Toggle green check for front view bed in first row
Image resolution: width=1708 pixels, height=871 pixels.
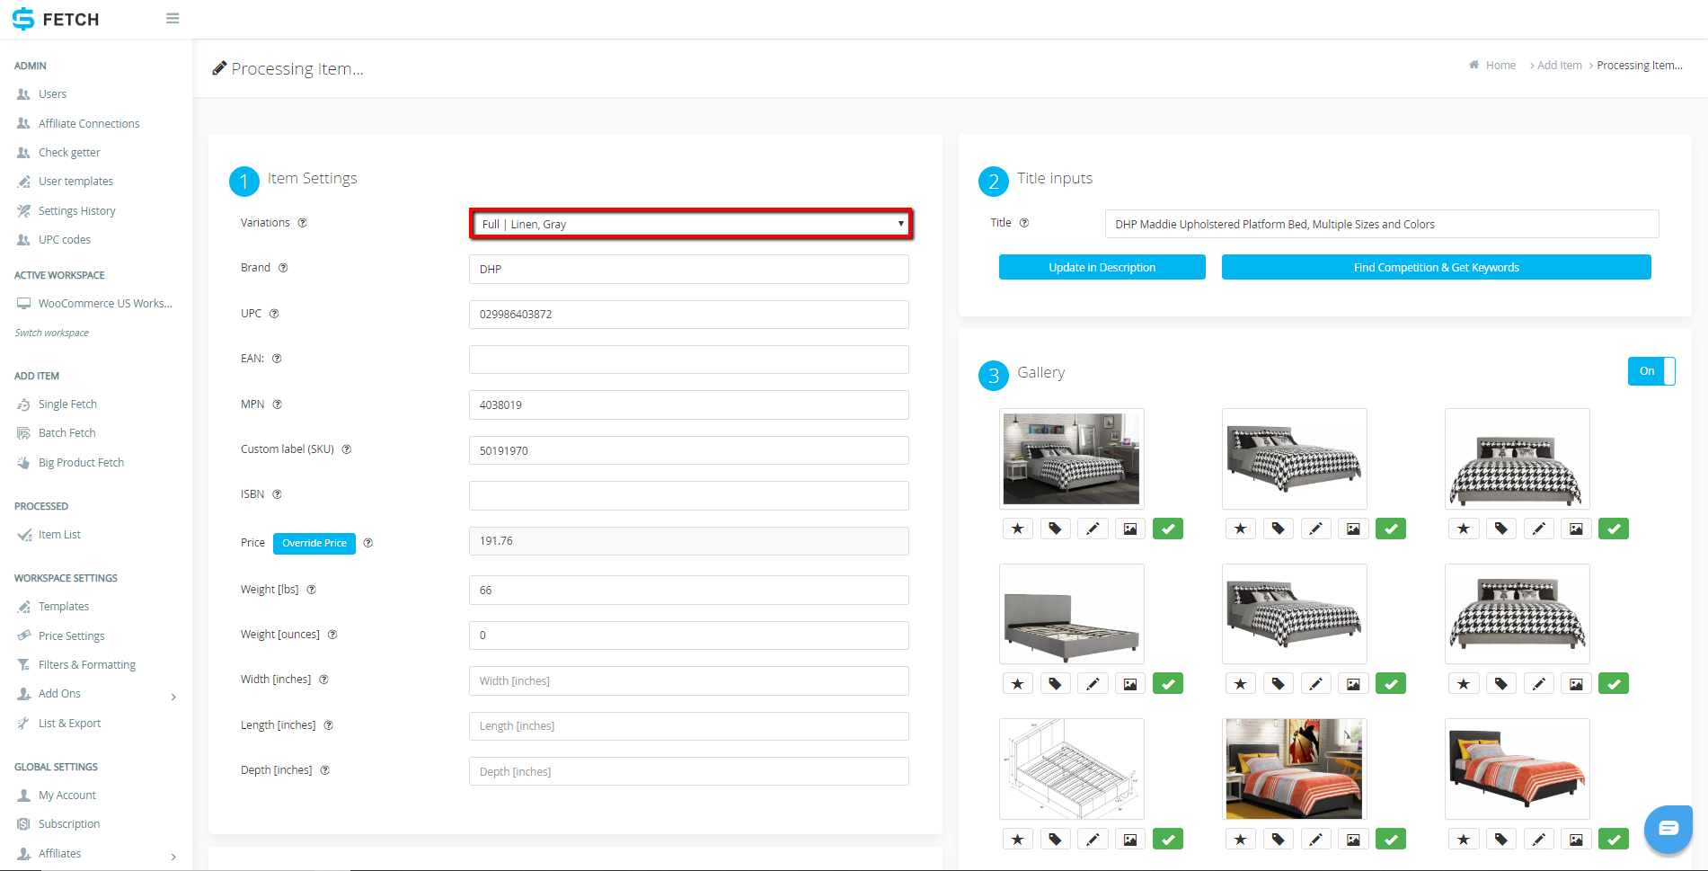pyautogui.click(x=1614, y=529)
